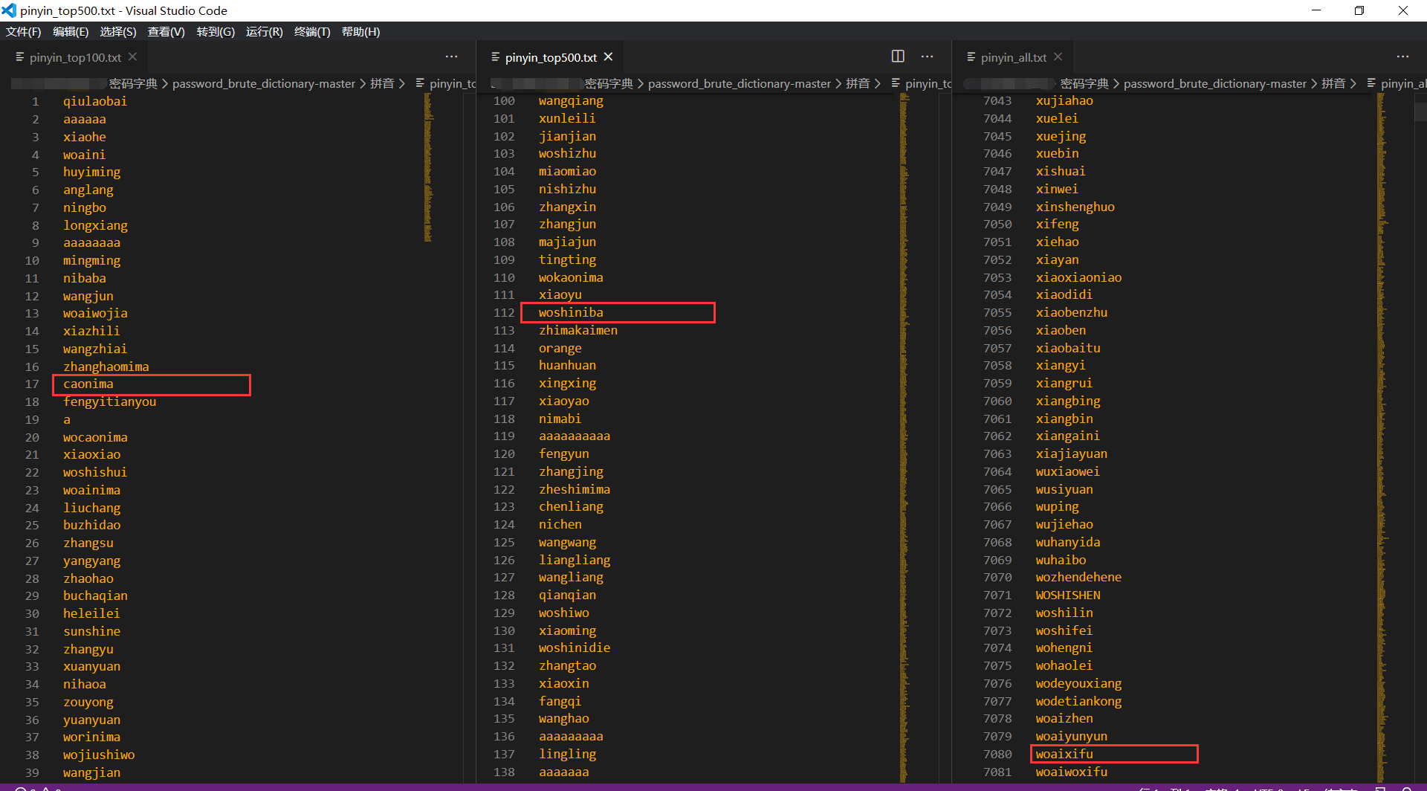Open the 运行(R) menu

click(265, 32)
